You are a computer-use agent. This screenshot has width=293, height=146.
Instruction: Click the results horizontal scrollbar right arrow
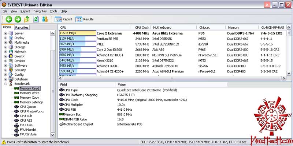(284, 78)
